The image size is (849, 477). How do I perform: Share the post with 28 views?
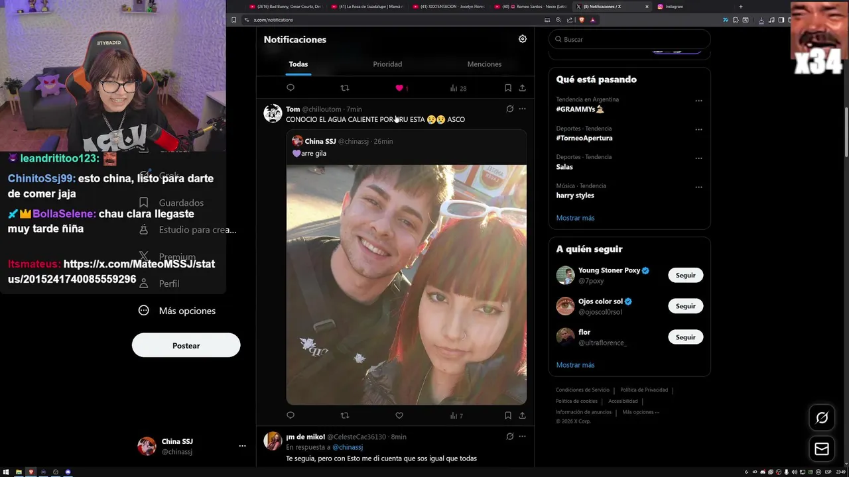pyautogui.click(x=522, y=87)
